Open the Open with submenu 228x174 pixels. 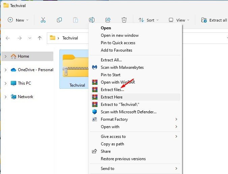tap(135, 126)
